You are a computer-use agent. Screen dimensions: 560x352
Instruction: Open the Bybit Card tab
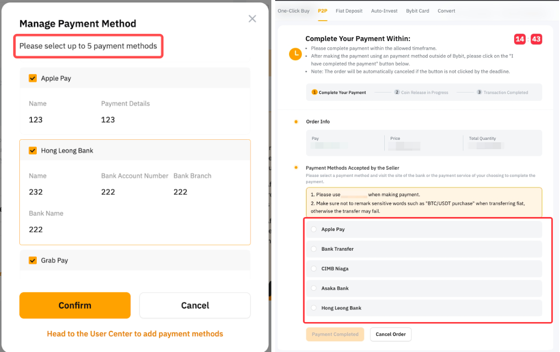418,11
